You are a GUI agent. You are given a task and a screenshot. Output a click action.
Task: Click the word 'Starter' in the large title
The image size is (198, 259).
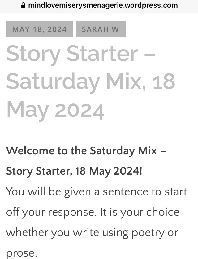(102, 53)
